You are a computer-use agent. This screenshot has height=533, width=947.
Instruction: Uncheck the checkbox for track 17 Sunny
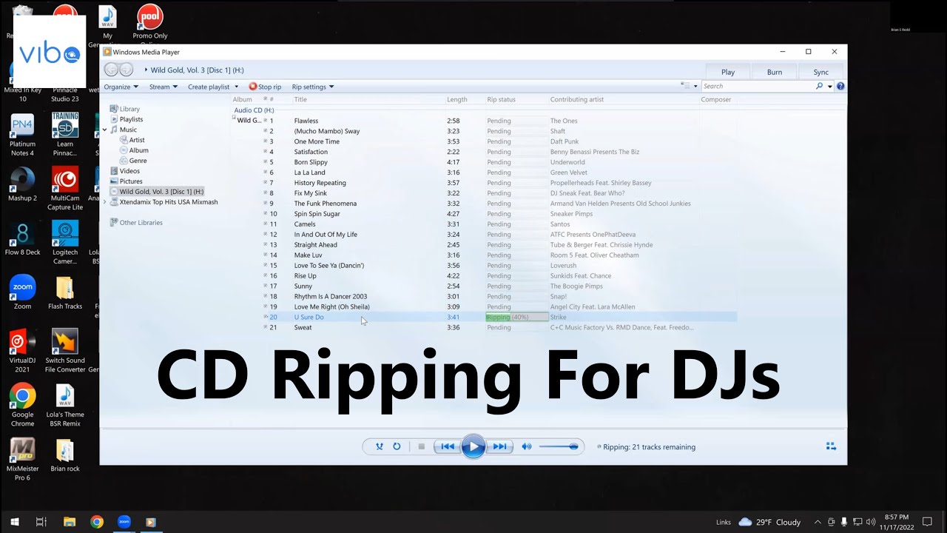pyautogui.click(x=266, y=286)
